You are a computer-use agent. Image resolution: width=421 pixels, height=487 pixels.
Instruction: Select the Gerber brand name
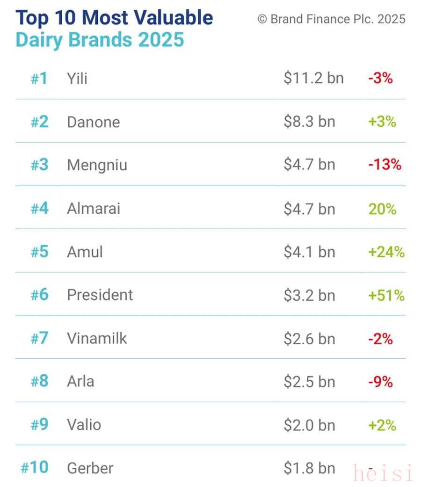[90, 468]
